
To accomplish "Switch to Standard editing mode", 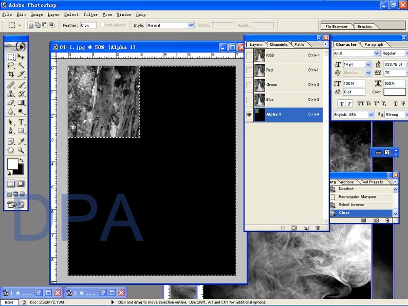I will [x=11, y=184].
